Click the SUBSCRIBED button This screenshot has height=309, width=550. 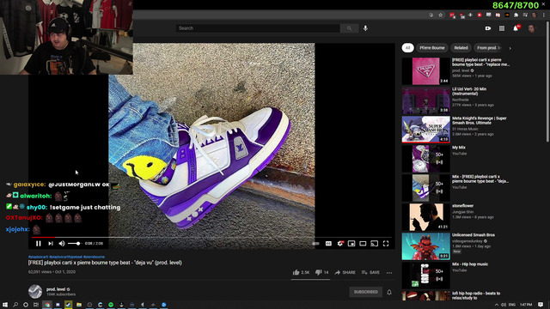[x=366, y=292]
